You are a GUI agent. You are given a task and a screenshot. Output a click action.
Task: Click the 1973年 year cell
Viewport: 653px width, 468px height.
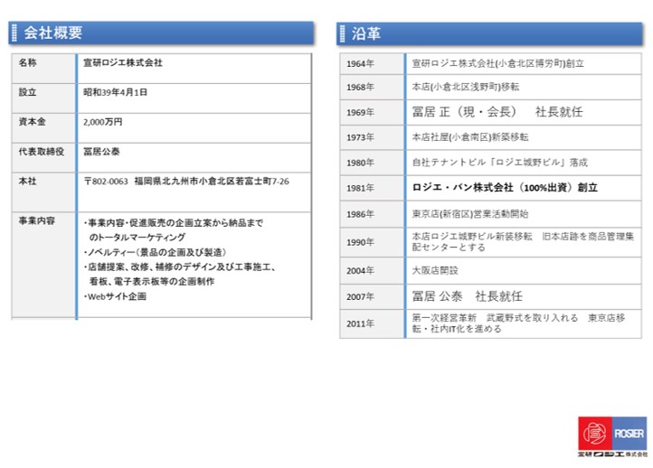coord(372,137)
